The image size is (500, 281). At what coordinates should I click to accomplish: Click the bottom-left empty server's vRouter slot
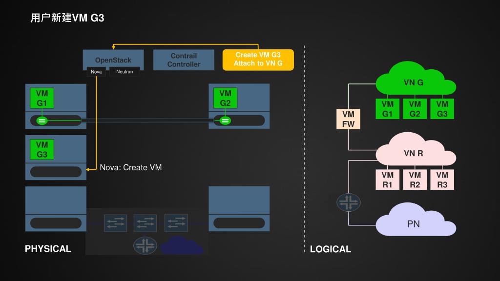pos(56,223)
